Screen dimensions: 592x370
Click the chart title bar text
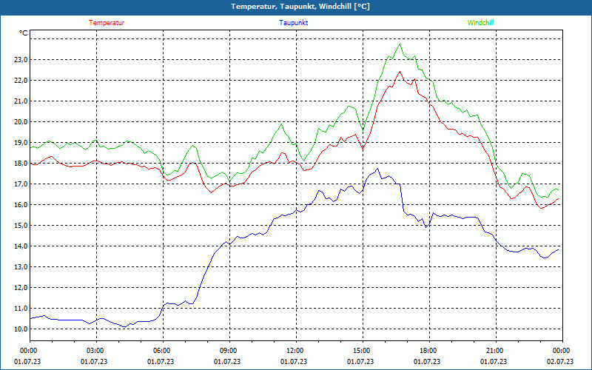click(x=300, y=7)
